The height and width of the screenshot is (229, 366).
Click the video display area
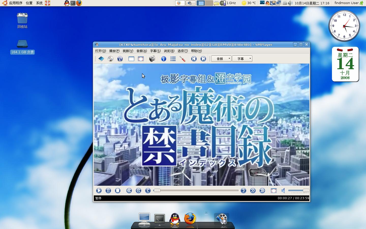click(x=202, y=125)
